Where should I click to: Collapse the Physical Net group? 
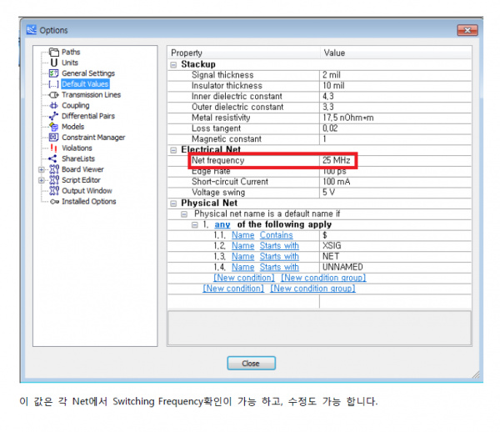click(173, 203)
